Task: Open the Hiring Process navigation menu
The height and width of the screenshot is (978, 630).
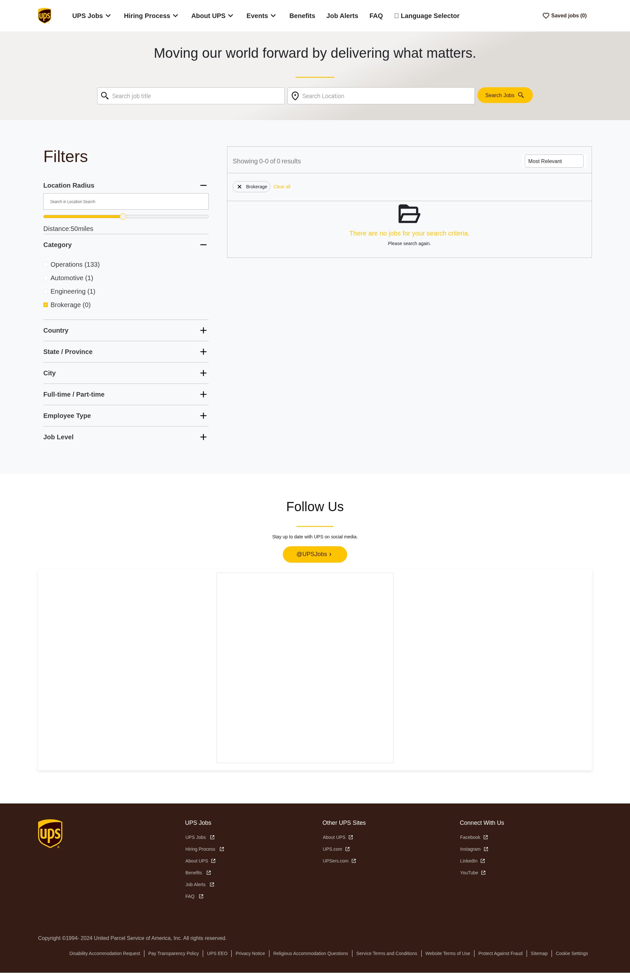Action: coord(151,15)
